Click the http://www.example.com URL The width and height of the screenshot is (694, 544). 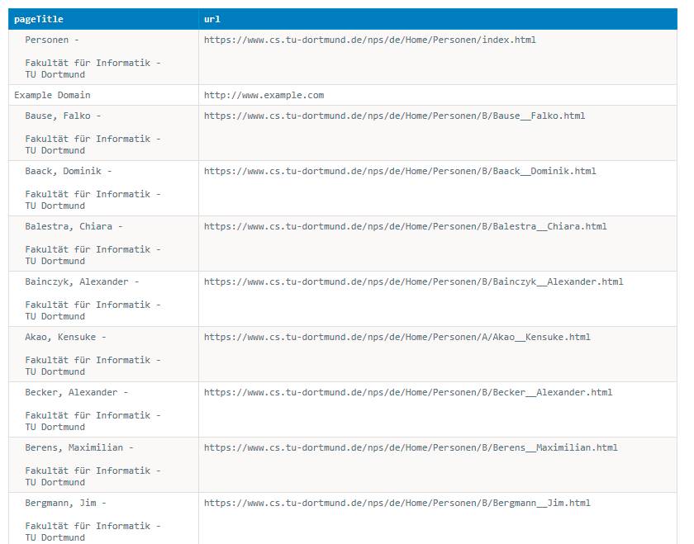(x=264, y=95)
